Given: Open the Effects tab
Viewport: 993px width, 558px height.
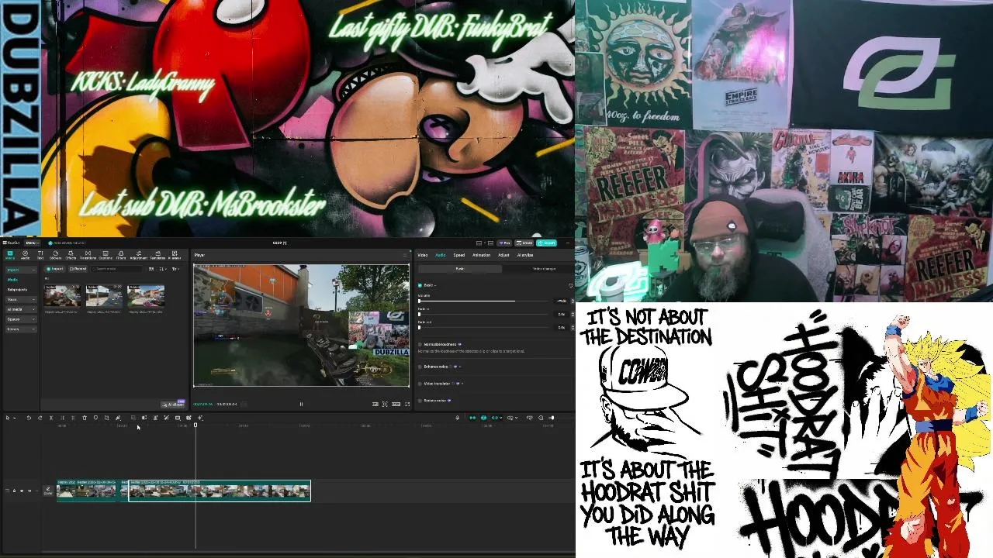Looking at the screenshot, I should click(71, 256).
